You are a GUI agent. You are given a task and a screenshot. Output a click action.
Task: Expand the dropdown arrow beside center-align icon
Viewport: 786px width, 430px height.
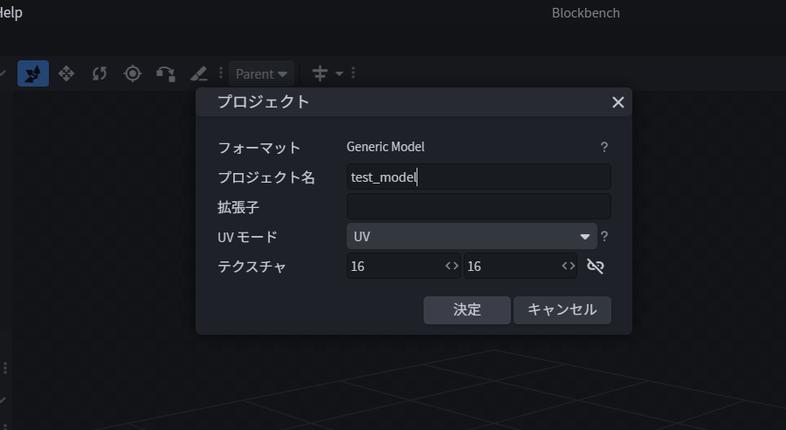click(340, 73)
